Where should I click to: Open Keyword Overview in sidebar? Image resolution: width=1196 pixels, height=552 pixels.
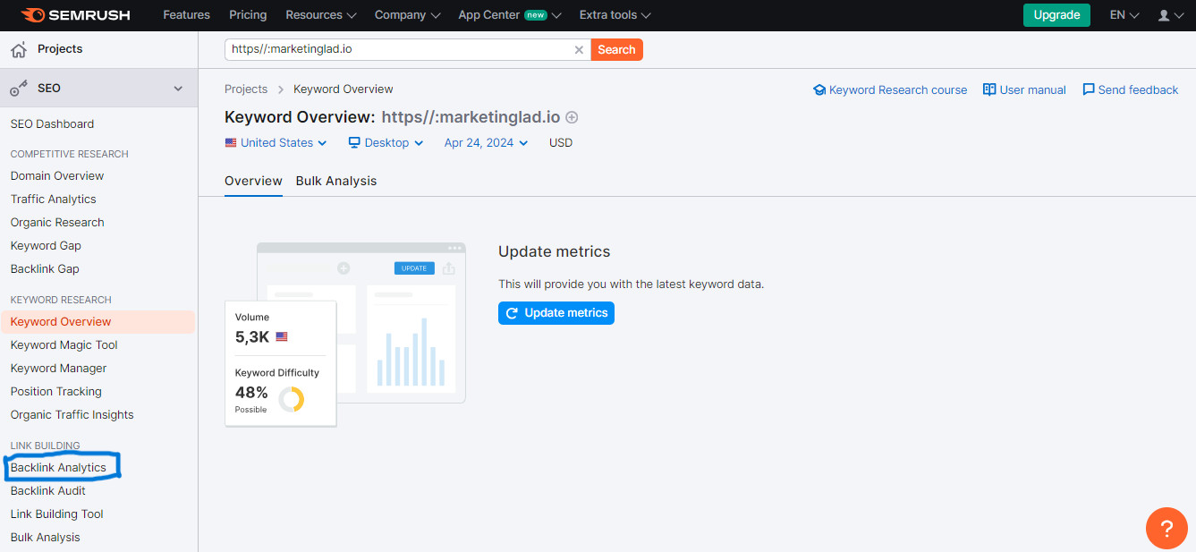tap(98, 322)
